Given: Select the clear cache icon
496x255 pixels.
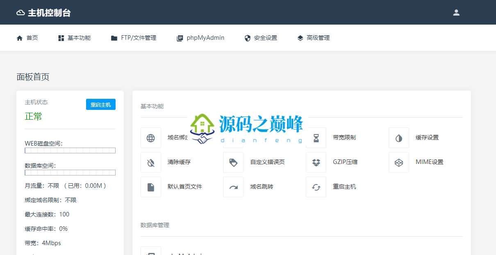Looking at the screenshot, I should click(151, 162).
